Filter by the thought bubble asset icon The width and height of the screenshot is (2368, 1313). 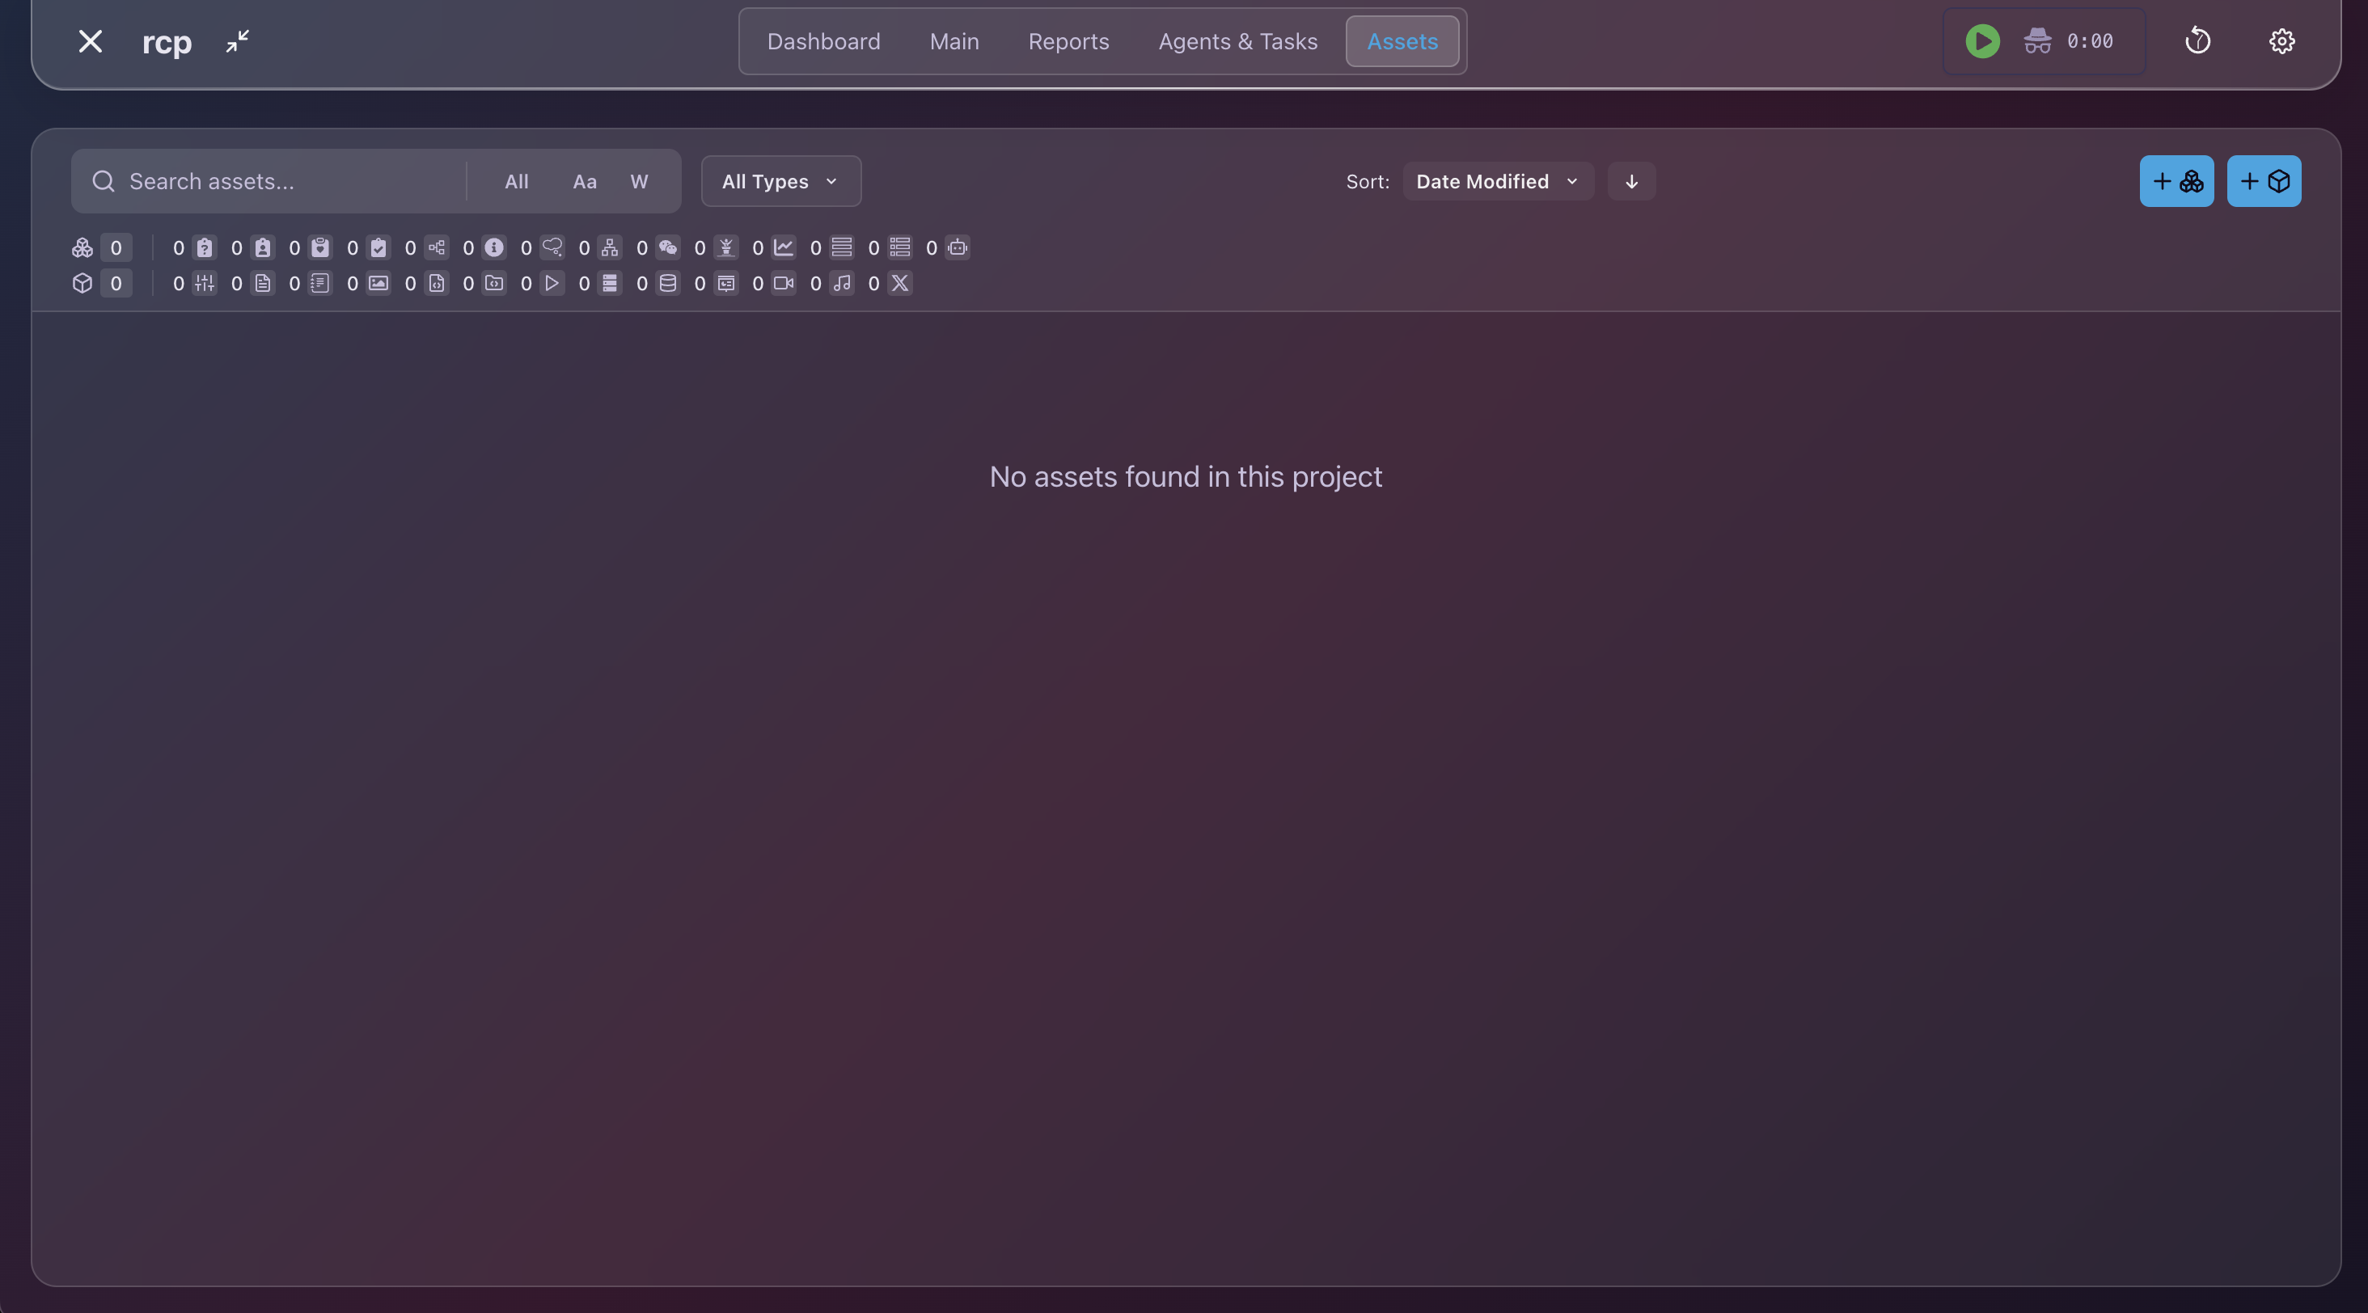(x=552, y=247)
